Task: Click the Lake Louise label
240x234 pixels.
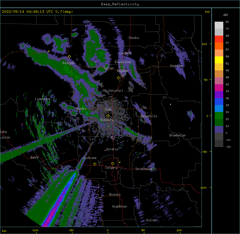Action: coord(5,135)
